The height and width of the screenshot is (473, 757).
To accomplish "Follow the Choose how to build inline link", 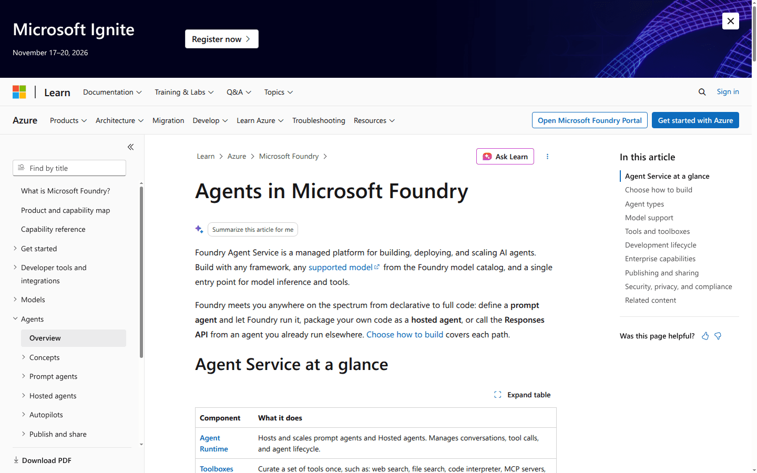I will coord(405,334).
